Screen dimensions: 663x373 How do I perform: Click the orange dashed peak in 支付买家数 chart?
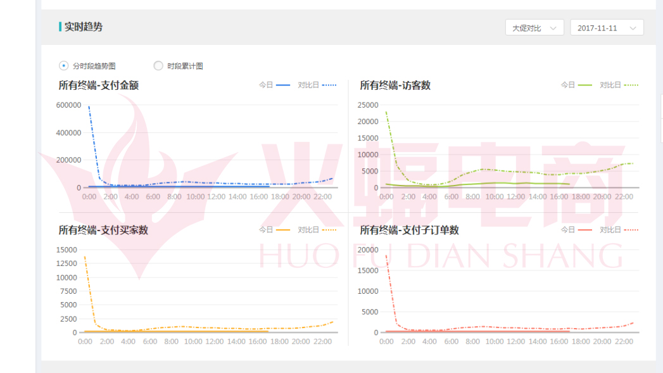85,256
